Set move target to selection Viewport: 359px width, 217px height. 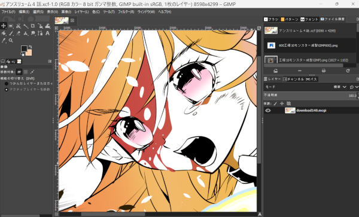click(x=26, y=72)
